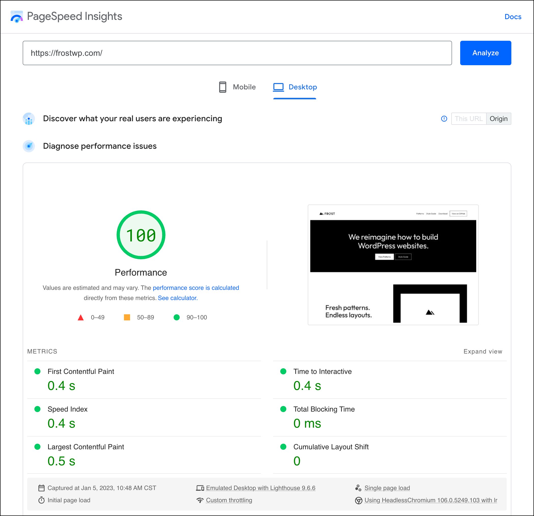Click the URL input field with frostwp.com
Image resolution: width=534 pixels, height=516 pixels.
click(237, 53)
